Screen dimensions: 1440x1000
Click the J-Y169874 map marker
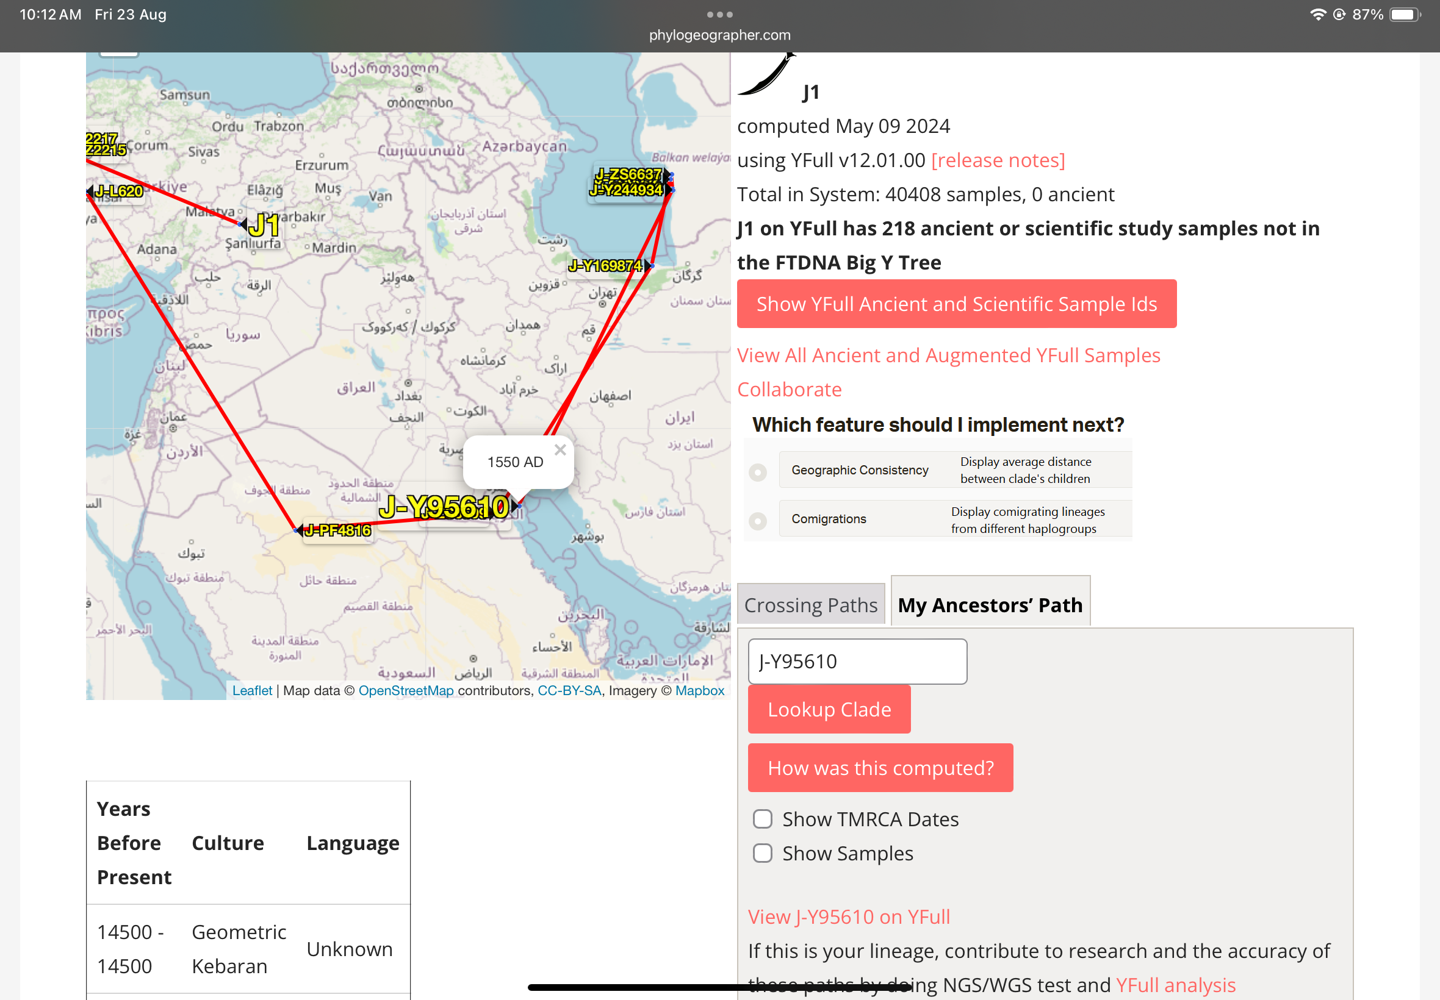605,266
